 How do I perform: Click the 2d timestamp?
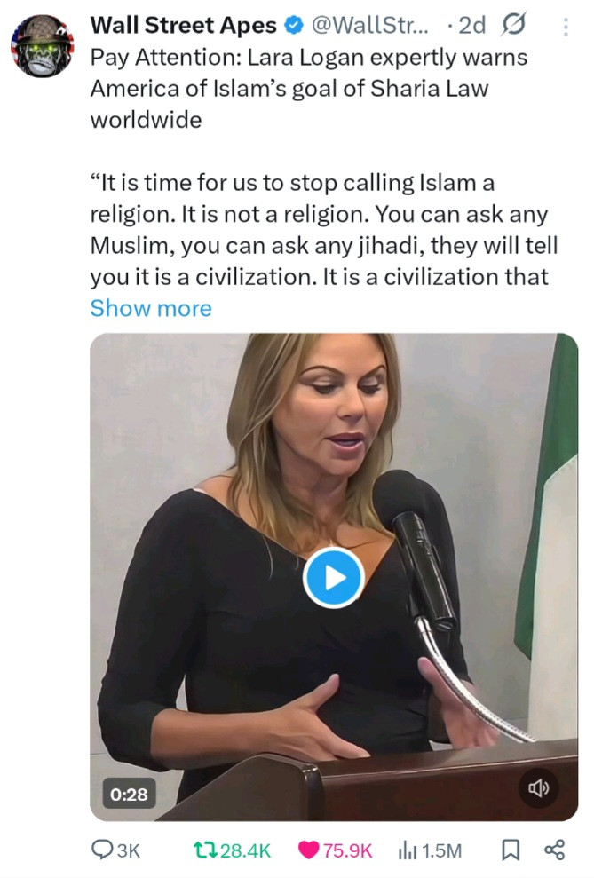[472, 25]
